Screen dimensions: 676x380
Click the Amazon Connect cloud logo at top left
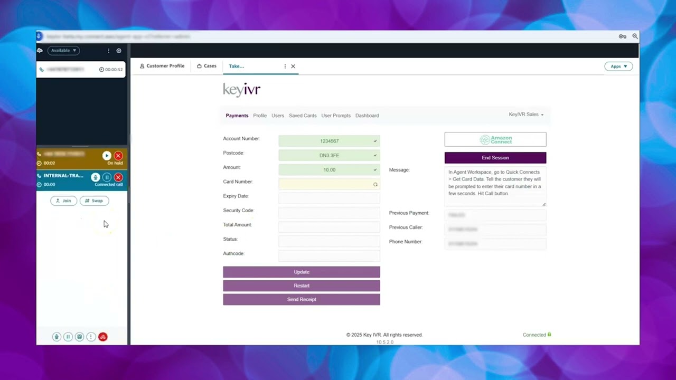(40, 51)
